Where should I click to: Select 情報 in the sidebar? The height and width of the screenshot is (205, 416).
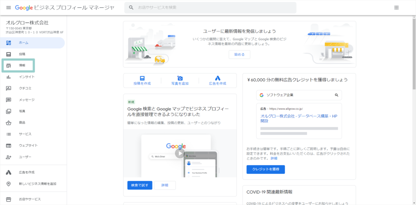click(x=22, y=65)
